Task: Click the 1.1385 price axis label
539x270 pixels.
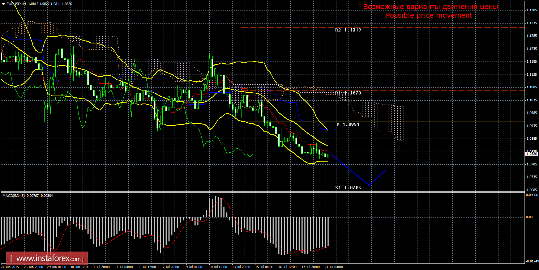Action: 531,10
